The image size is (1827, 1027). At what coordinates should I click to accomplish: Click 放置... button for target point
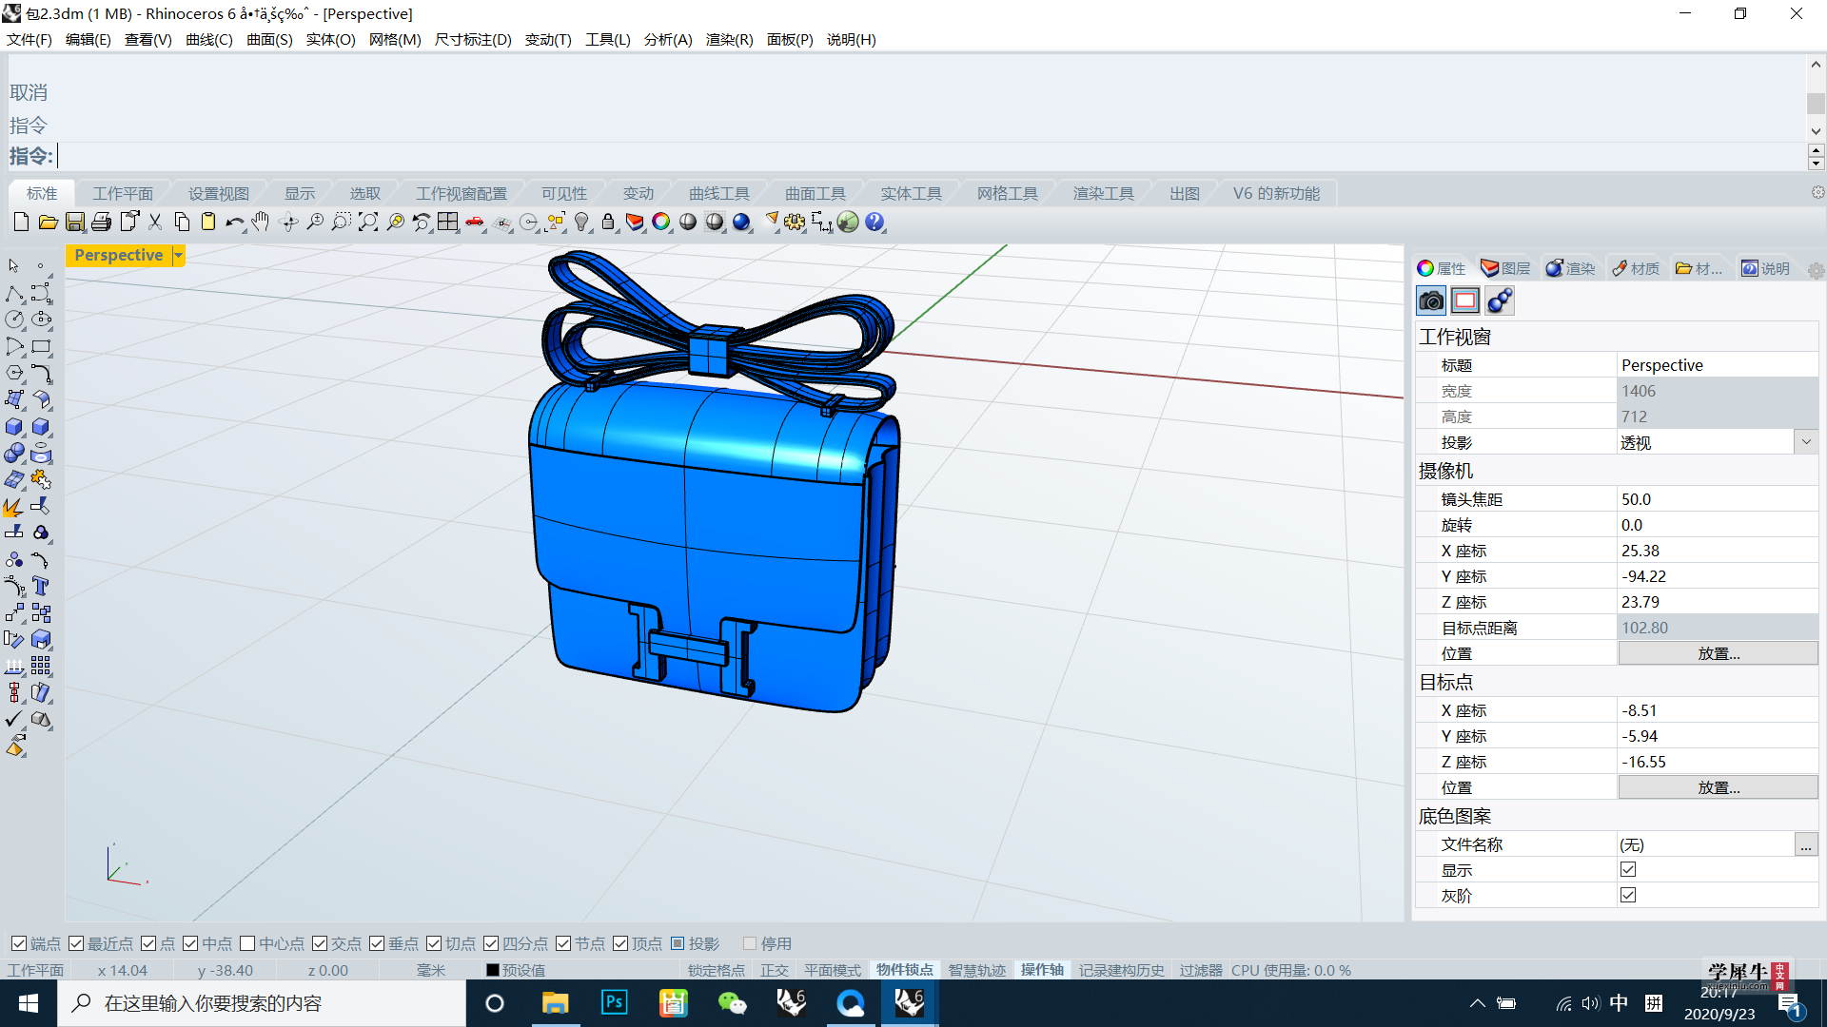pos(1718,787)
